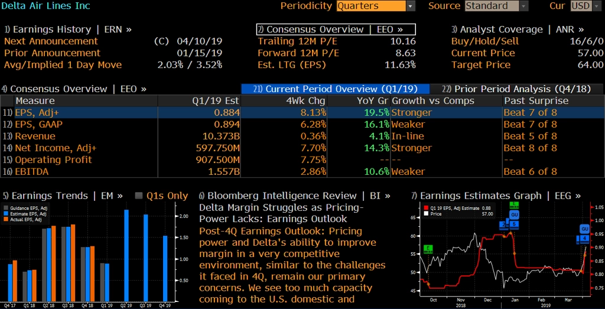Select the Operating Profit row
The image size is (605, 309).
[x=302, y=160]
